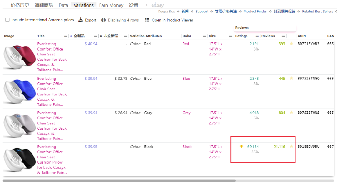
Task: Click the trophy icon beside 69,184
Action: 241,147
